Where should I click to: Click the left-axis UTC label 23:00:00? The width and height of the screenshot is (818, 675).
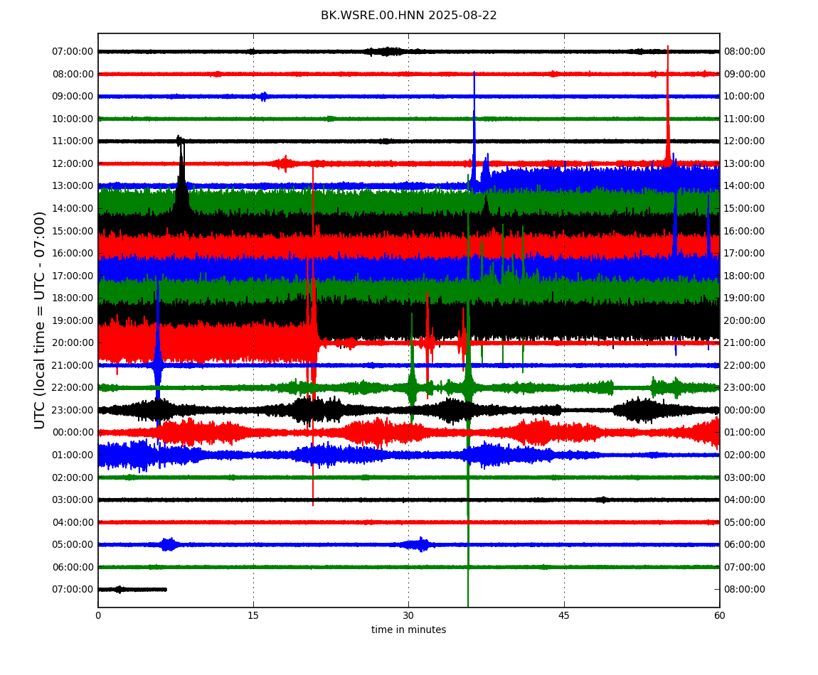click(x=73, y=410)
